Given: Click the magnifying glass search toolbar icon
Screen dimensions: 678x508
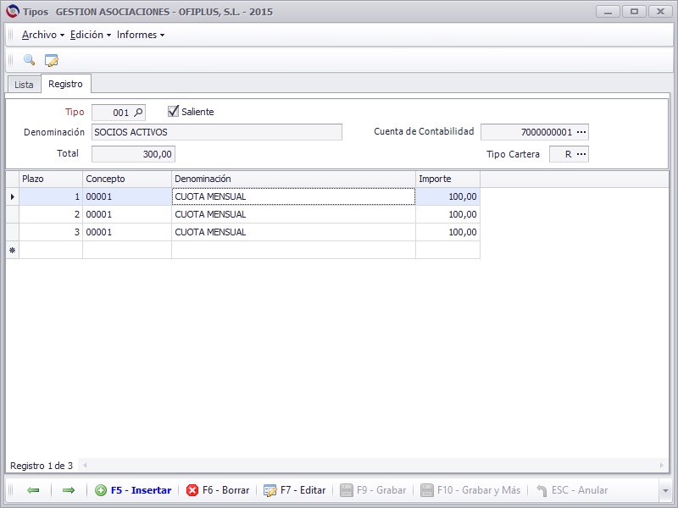Looking at the screenshot, I should [x=29, y=60].
